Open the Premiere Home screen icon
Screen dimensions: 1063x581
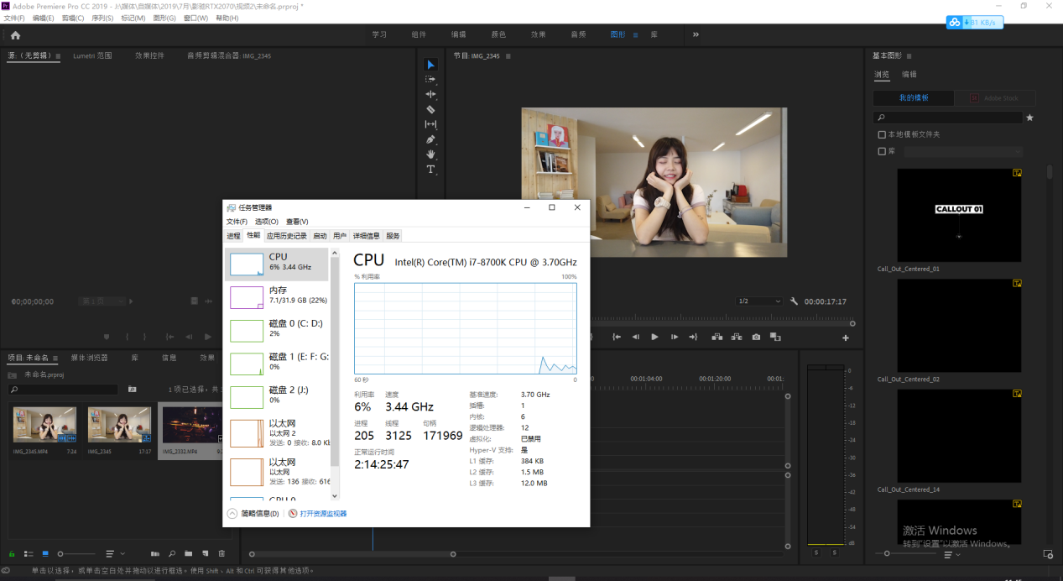point(15,35)
